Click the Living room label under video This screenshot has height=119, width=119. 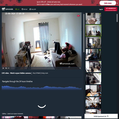[x=44, y=73]
